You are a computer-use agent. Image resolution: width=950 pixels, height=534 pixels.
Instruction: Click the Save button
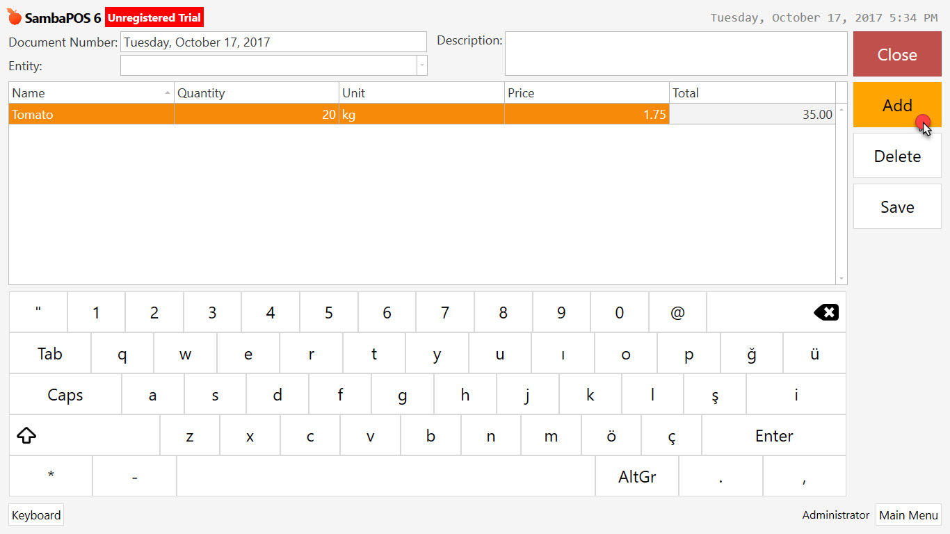coord(897,207)
